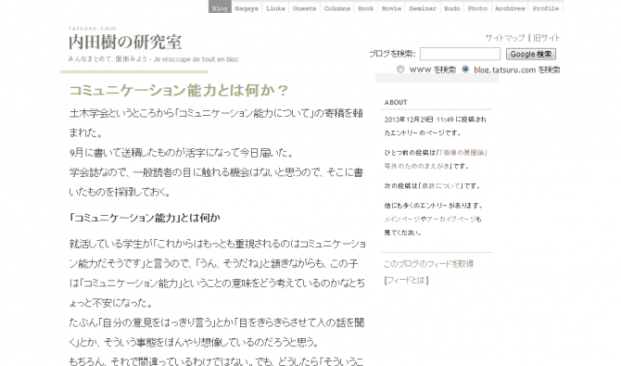This screenshot has height=366, width=621.
Task: Open the Profile tab
Action: 545,7
